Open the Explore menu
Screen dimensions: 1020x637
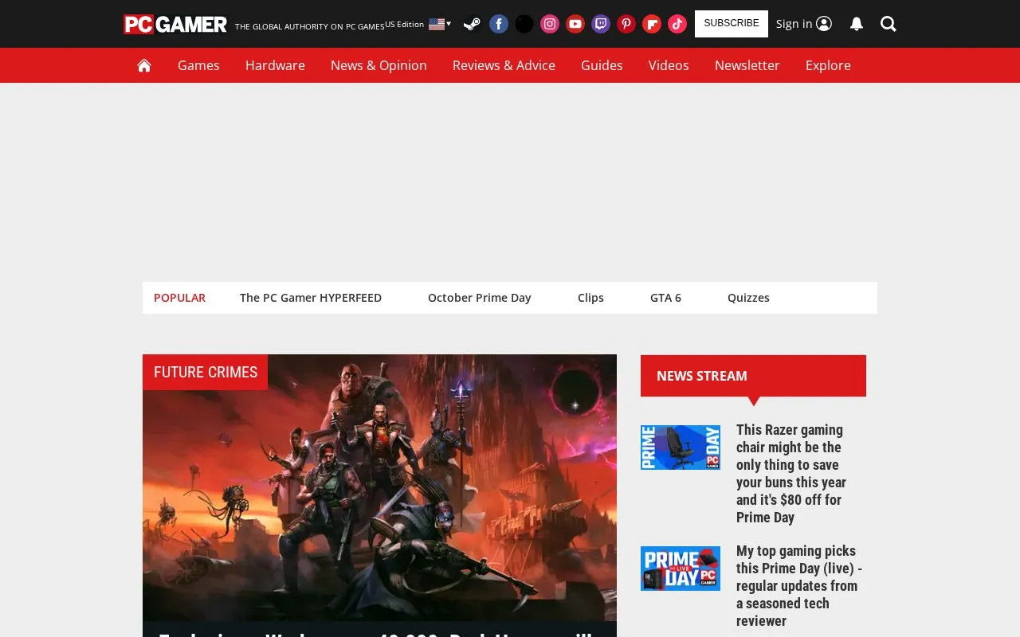[828, 65]
